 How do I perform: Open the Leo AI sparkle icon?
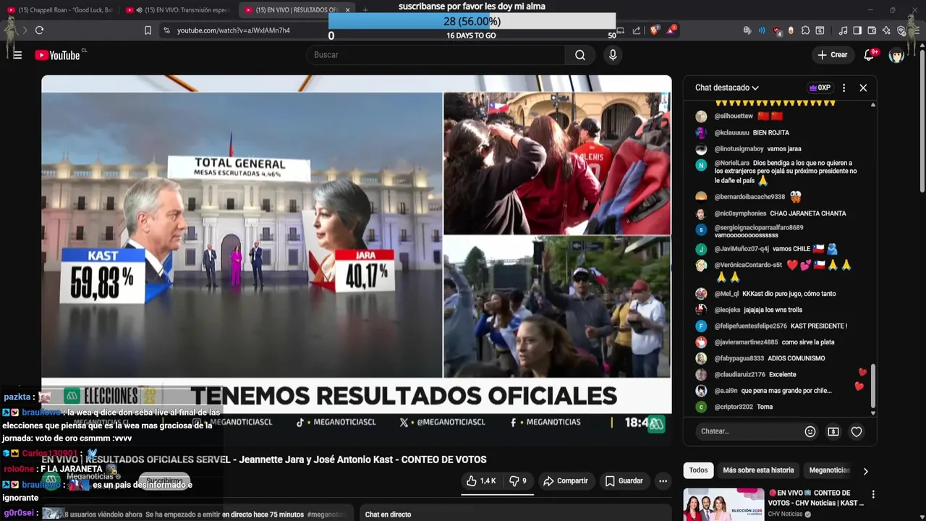tap(886, 30)
